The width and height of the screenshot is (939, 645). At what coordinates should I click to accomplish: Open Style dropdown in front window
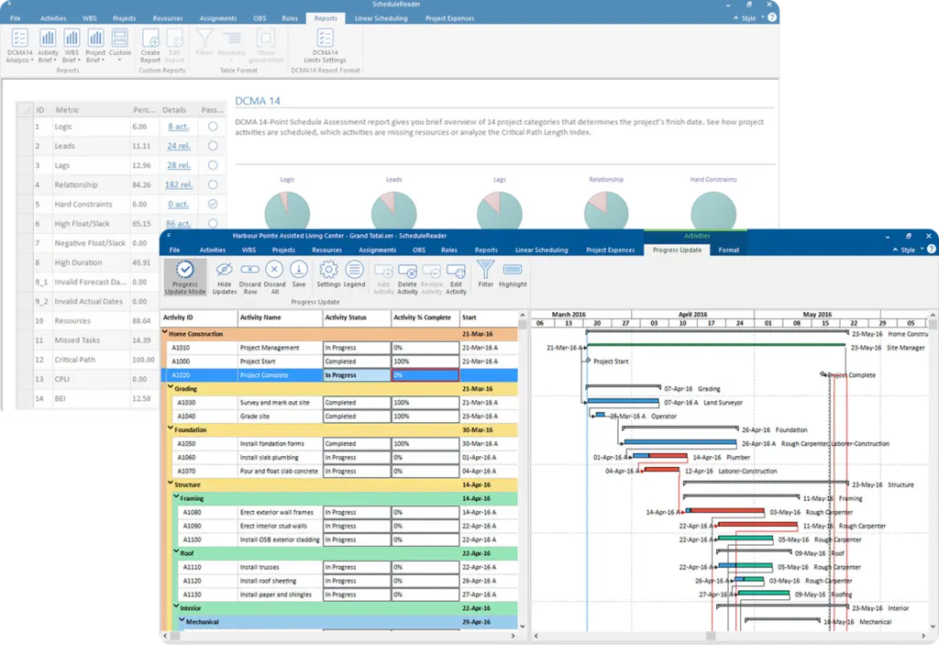pyautogui.click(x=909, y=250)
